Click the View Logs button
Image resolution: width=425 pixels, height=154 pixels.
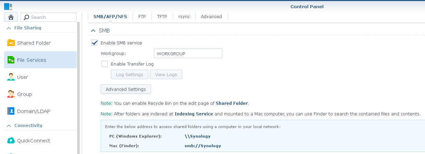point(166,74)
